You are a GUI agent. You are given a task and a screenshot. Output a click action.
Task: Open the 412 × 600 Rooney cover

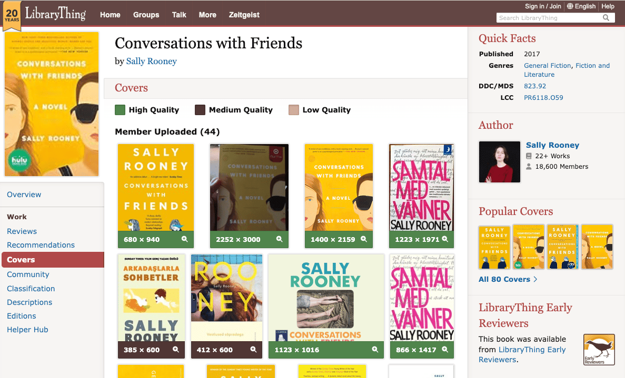pos(227,298)
